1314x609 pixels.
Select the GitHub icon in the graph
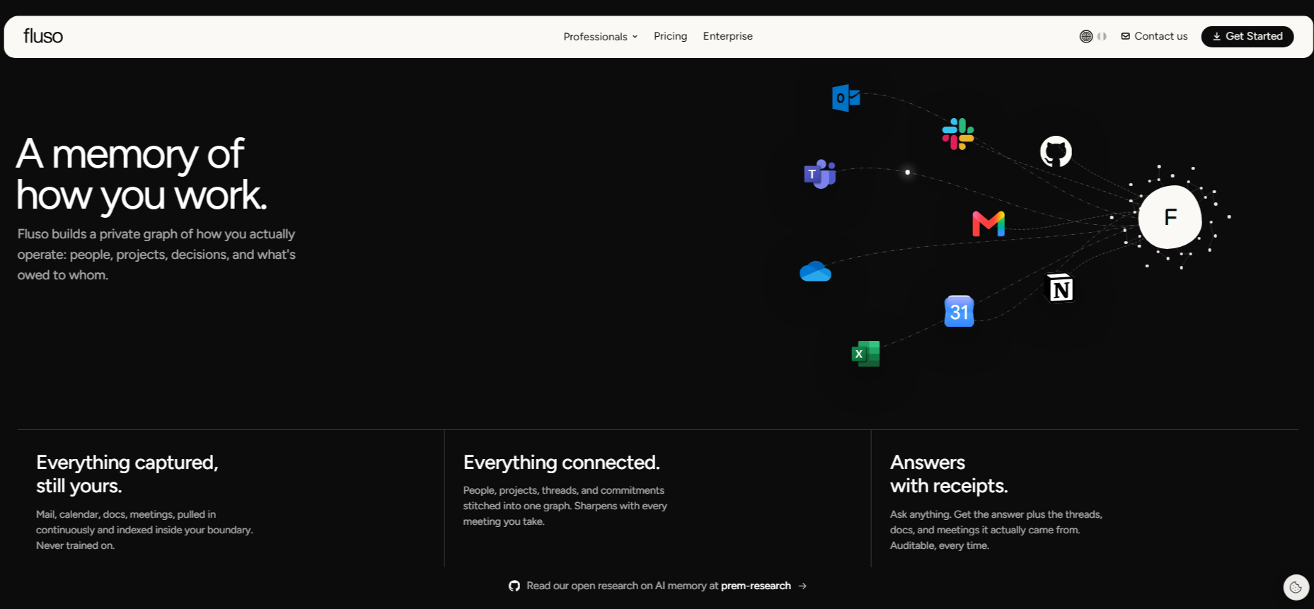coord(1056,151)
